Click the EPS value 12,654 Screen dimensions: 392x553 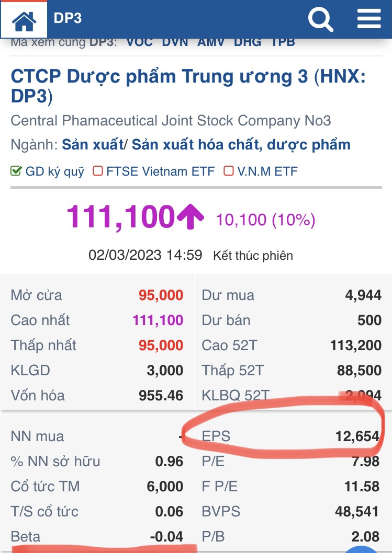pyautogui.click(x=357, y=436)
